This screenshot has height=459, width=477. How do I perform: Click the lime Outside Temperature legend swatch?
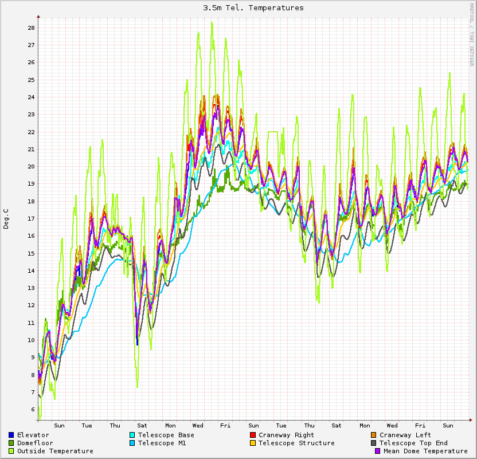coord(11,451)
